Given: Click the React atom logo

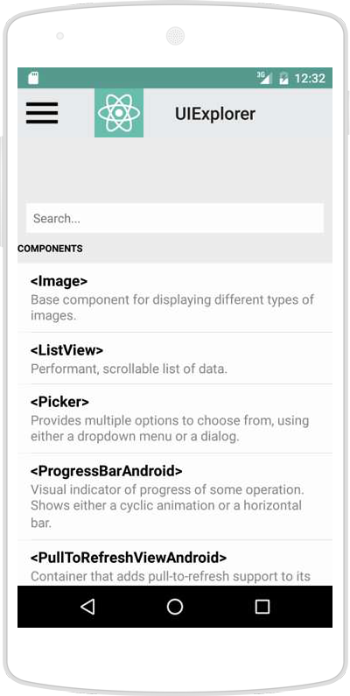Looking at the screenshot, I should [x=119, y=113].
